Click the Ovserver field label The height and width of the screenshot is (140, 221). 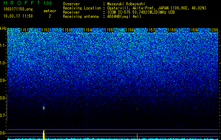[71, 4]
